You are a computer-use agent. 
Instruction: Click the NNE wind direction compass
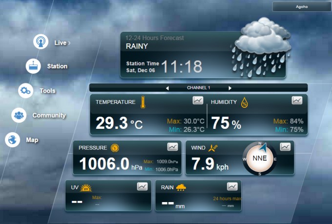click(x=259, y=159)
